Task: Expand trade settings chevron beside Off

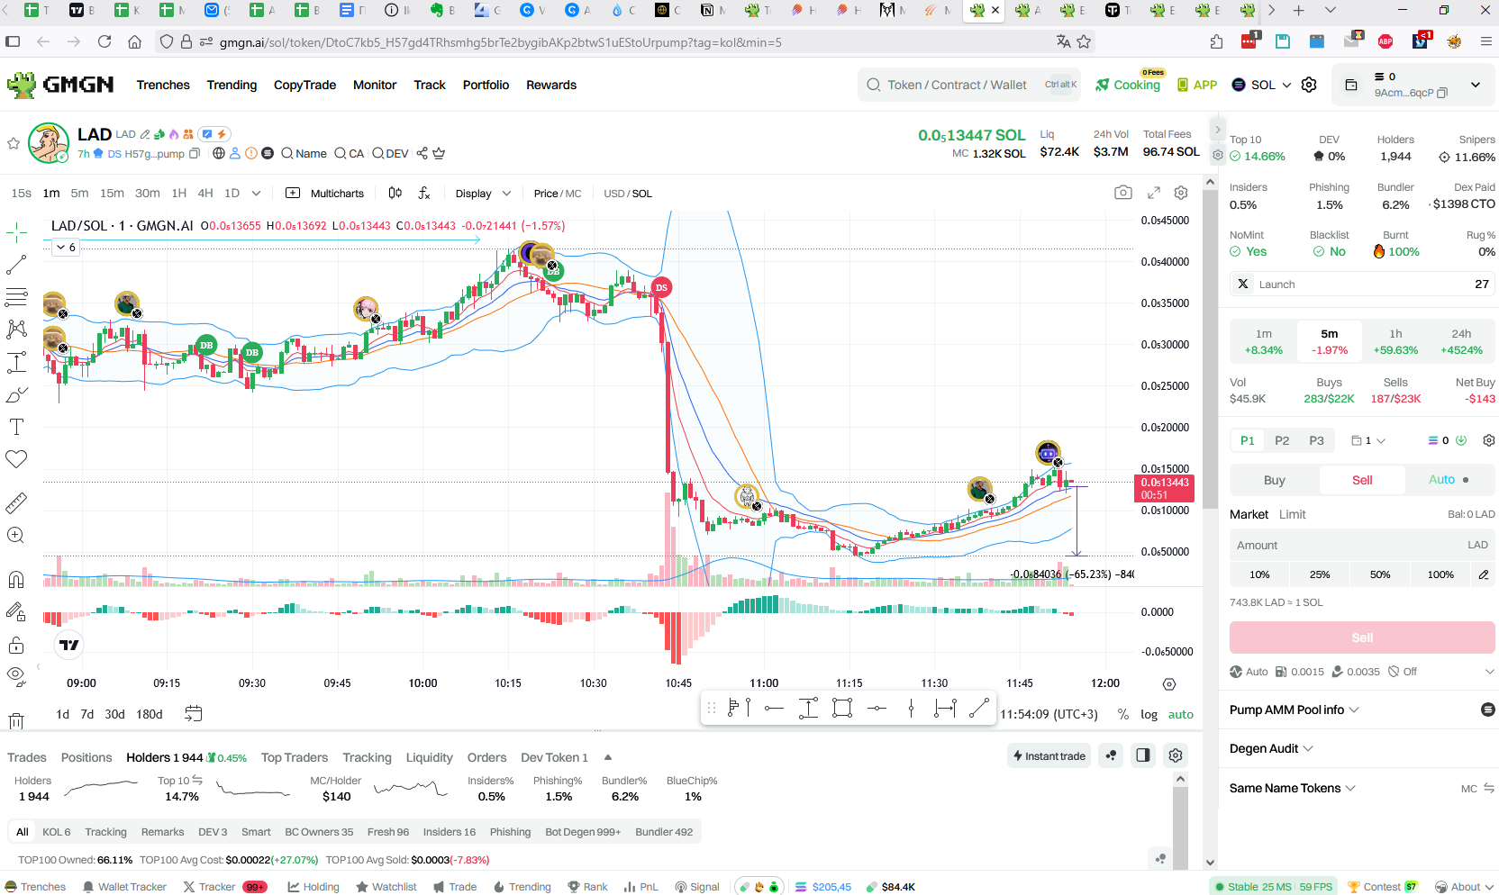Action: (1488, 672)
